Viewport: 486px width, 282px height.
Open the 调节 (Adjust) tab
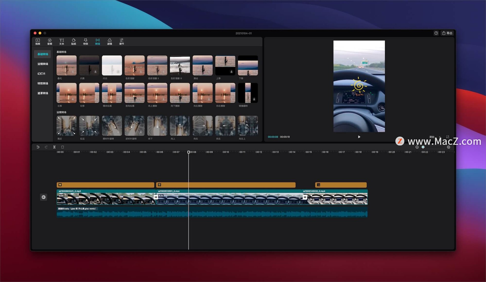click(x=121, y=42)
